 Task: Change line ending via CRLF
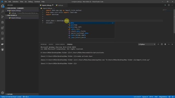pyautogui.click(x=156, y=97)
